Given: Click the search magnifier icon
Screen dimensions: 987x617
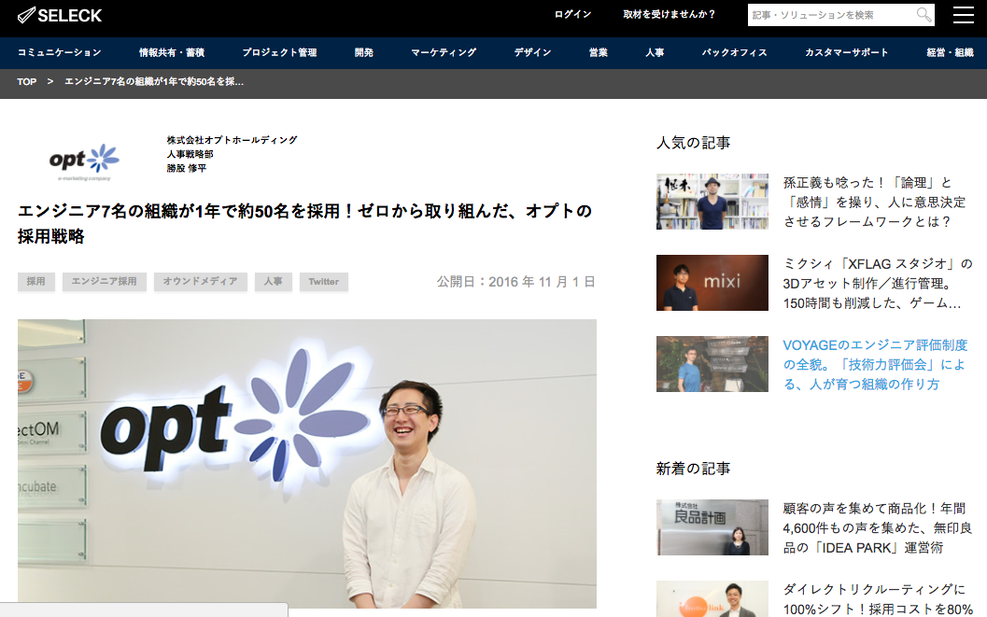Looking at the screenshot, I should pyautogui.click(x=924, y=15).
